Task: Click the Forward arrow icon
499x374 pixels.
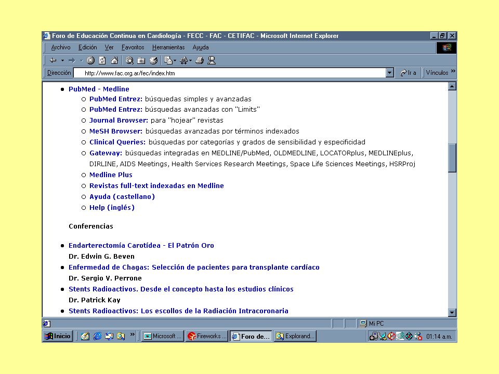Action: point(72,60)
